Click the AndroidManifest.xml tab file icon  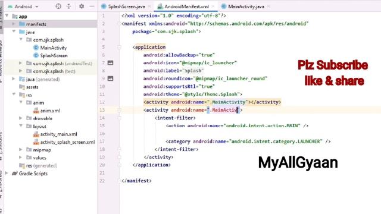coord(160,7)
